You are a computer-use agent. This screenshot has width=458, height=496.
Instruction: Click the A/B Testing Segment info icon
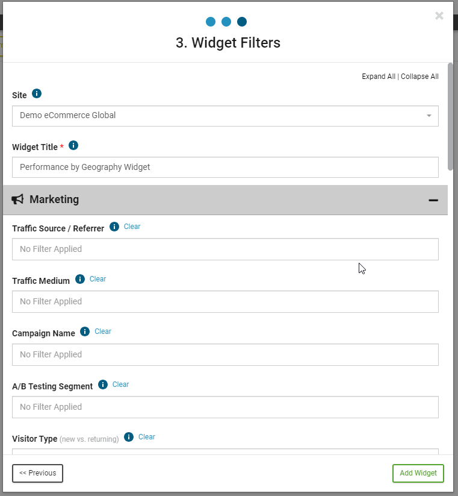click(103, 385)
